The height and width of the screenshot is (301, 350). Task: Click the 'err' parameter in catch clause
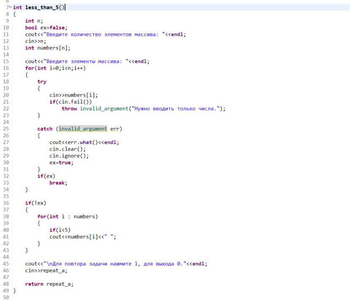tap(114, 129)
